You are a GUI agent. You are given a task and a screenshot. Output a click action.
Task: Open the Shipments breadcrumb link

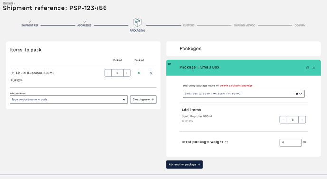click(8, 3)
